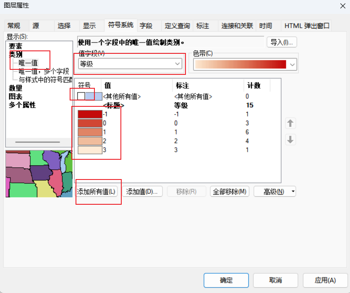Click the 导入(I)... button
350x293 pixels.
click(282, 42)
